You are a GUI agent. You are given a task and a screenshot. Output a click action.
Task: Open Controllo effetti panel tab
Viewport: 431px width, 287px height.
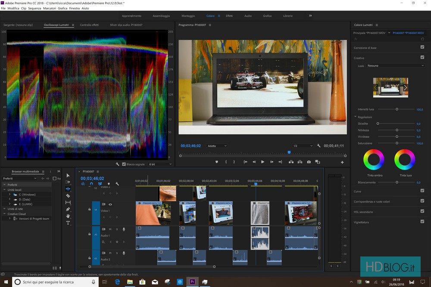(89, 25)
